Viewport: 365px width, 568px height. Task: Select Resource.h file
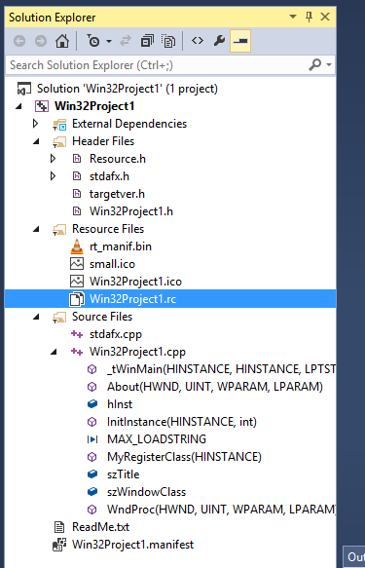click(118, 159)
